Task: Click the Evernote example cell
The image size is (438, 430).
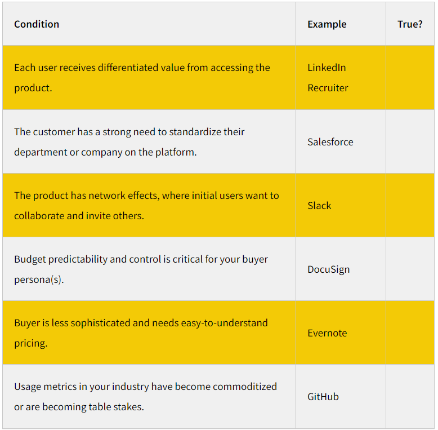Action: click(x=327, y=333)
